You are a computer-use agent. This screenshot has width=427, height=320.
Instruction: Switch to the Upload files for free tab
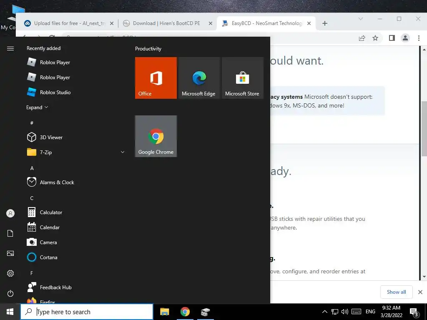[69, 23]
